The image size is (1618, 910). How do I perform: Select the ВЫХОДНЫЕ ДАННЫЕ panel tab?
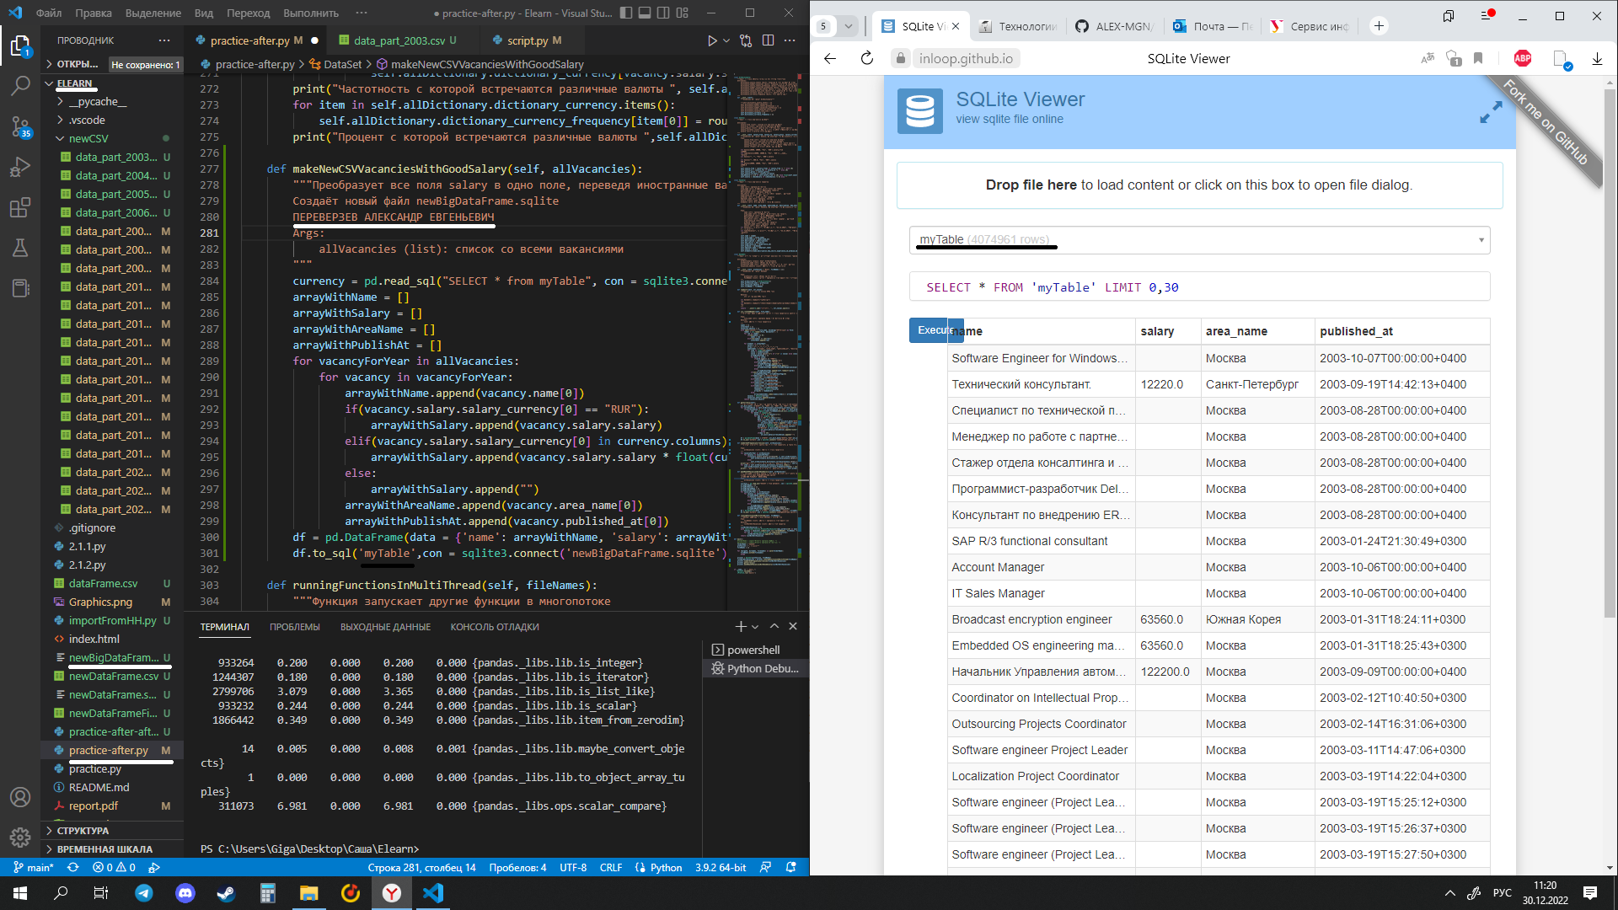click(x=385, y=627)
